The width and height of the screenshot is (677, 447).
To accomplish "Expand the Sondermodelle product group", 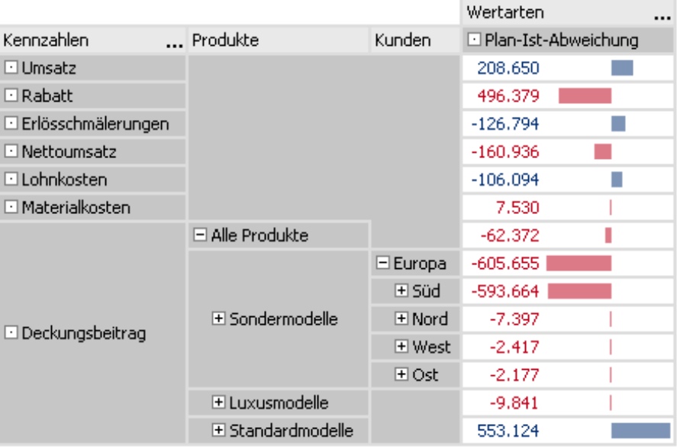I will point(218,319).
